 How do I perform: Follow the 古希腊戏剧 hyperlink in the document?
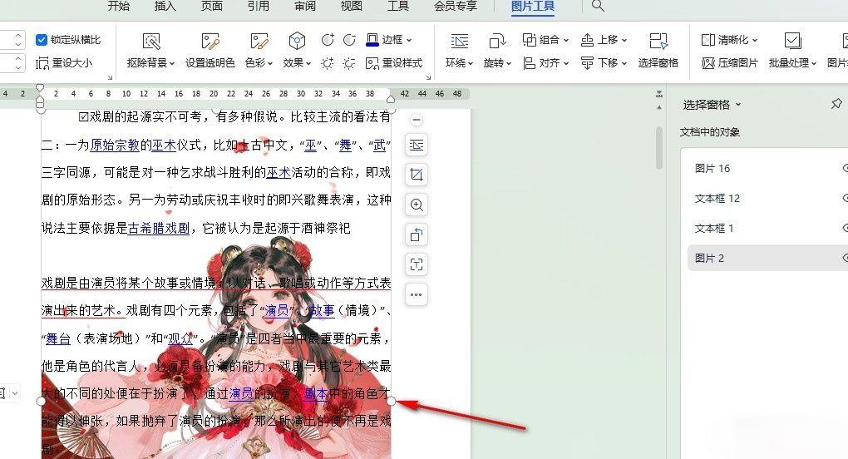click(x=159, y=228)
